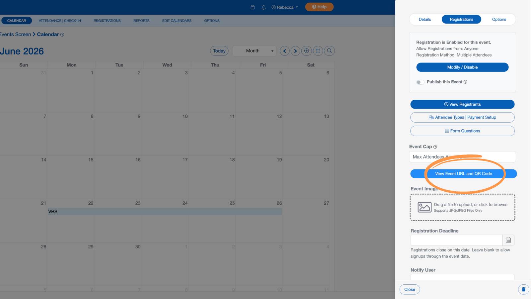This screenshot has height=299, width=531.
Task: Select the CALENDAR navigation tab
Action: point(17,21)
